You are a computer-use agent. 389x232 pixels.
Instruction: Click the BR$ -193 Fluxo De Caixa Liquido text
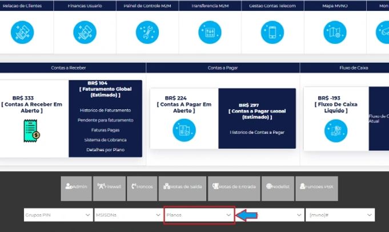pos(336,104)
